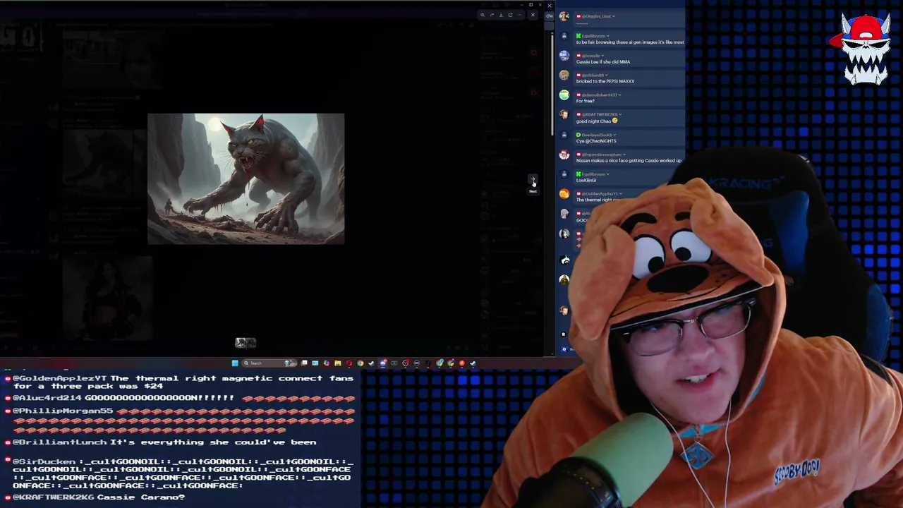Open File Explorer from the taskbar
903x508 pixels.
(x=338, y=363)
